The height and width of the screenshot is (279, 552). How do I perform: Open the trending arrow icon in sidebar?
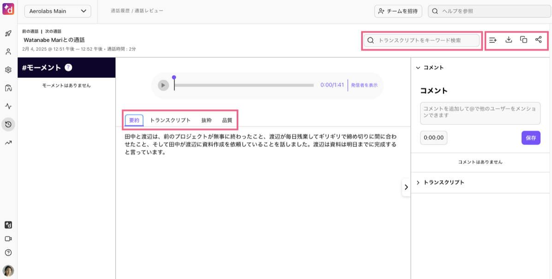click(x=8, y=142)
